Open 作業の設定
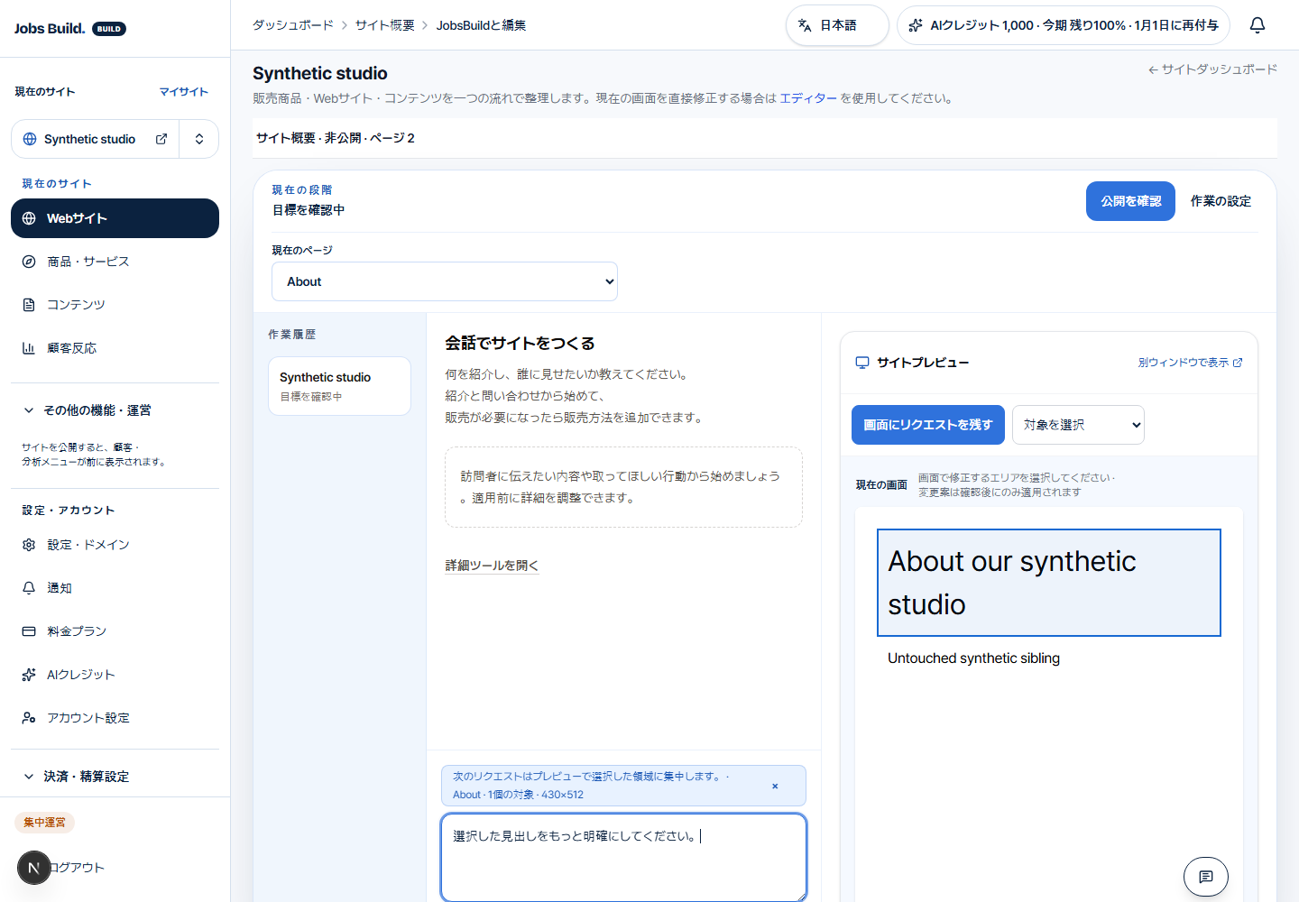Image resolution: width=1299 pixels, height=902 pixels. click(1221, 201)
